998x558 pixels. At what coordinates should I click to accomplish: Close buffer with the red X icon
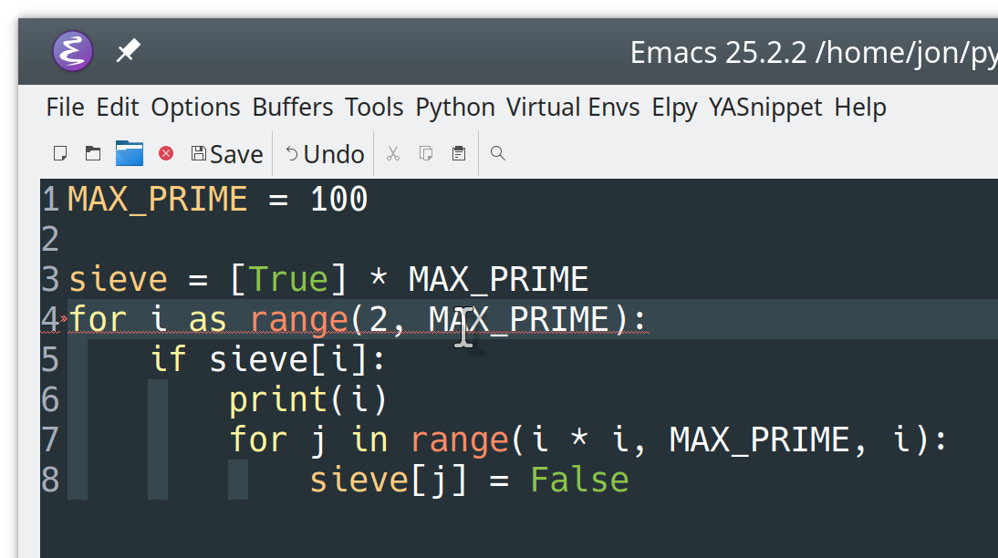tap(166, 153)
